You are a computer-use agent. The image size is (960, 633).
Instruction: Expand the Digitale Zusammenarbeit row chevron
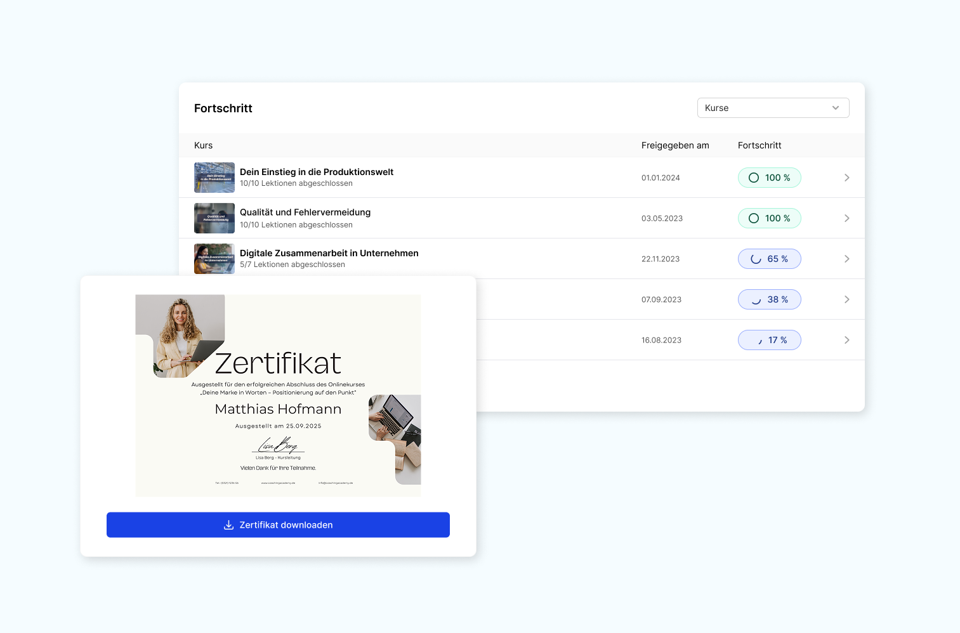point(846,259)
